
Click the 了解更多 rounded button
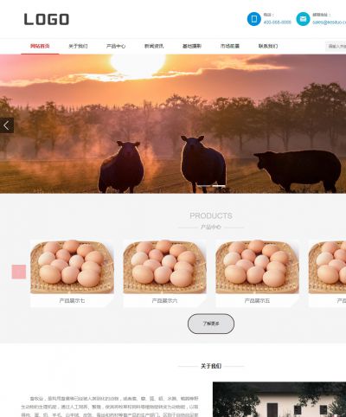click(x=211, y=324)
